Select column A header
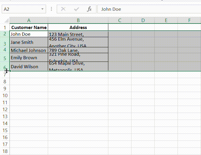201x155 pixels. tap(29, 20)
